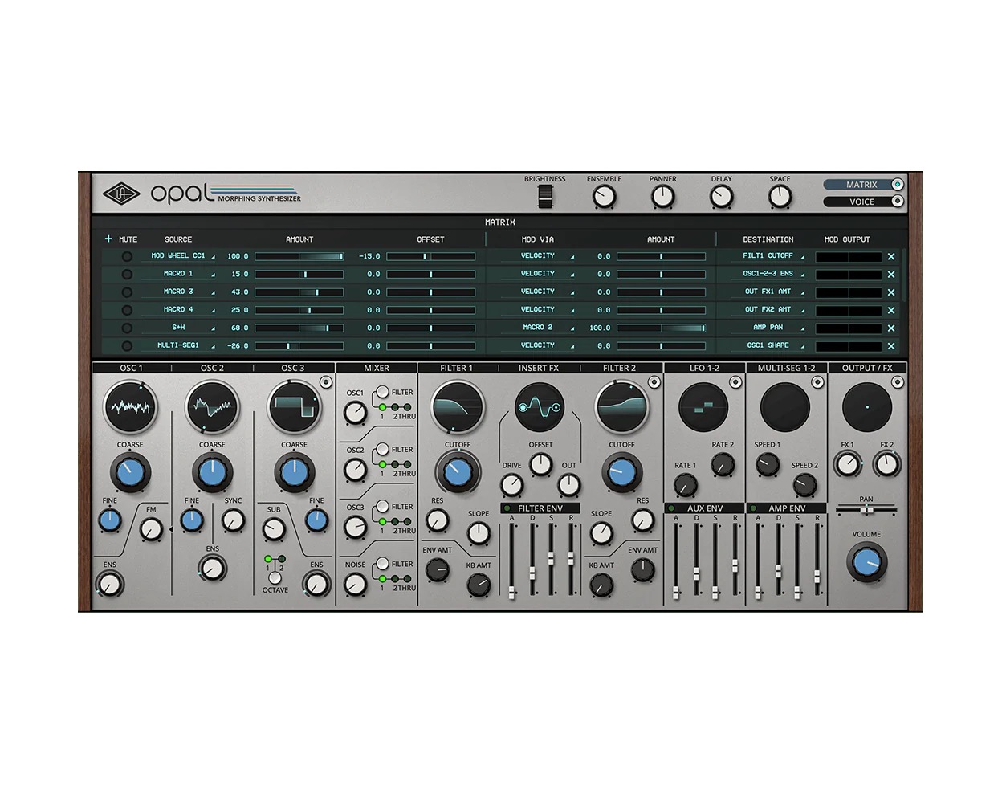
Task: Click the master Volume knob
Action: 867,563
